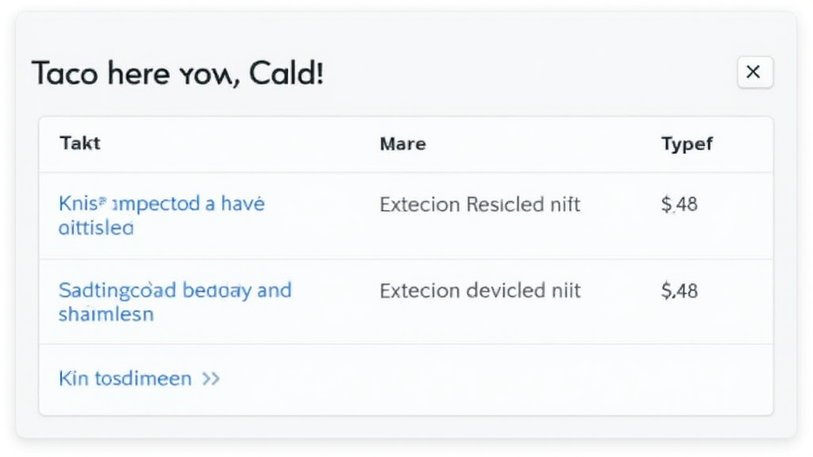Click the word "Extecion" in the devicled row
This screenshot has height=457, width=813.
pos(419,290)
